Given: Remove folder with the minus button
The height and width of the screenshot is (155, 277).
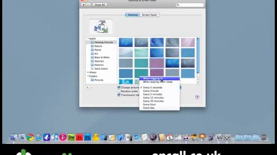Looking at the screenshot, I should click(91, 87).
